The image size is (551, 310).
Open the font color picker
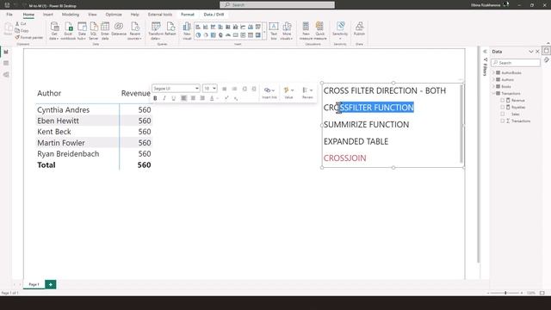[214, 98]
